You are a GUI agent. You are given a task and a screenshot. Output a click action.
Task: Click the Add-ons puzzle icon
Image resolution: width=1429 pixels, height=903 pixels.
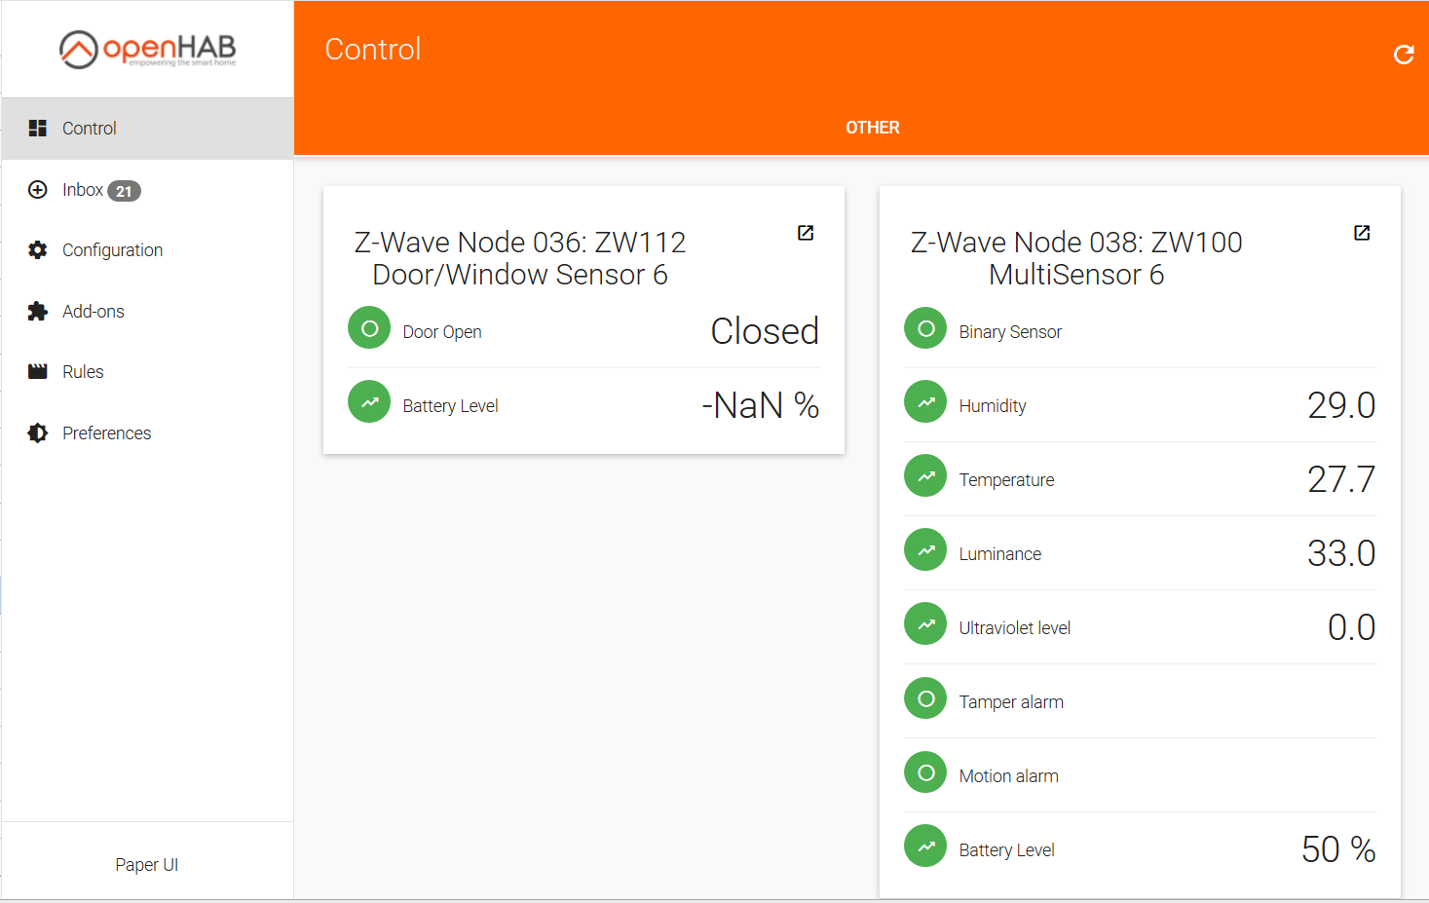pos(37,311)
